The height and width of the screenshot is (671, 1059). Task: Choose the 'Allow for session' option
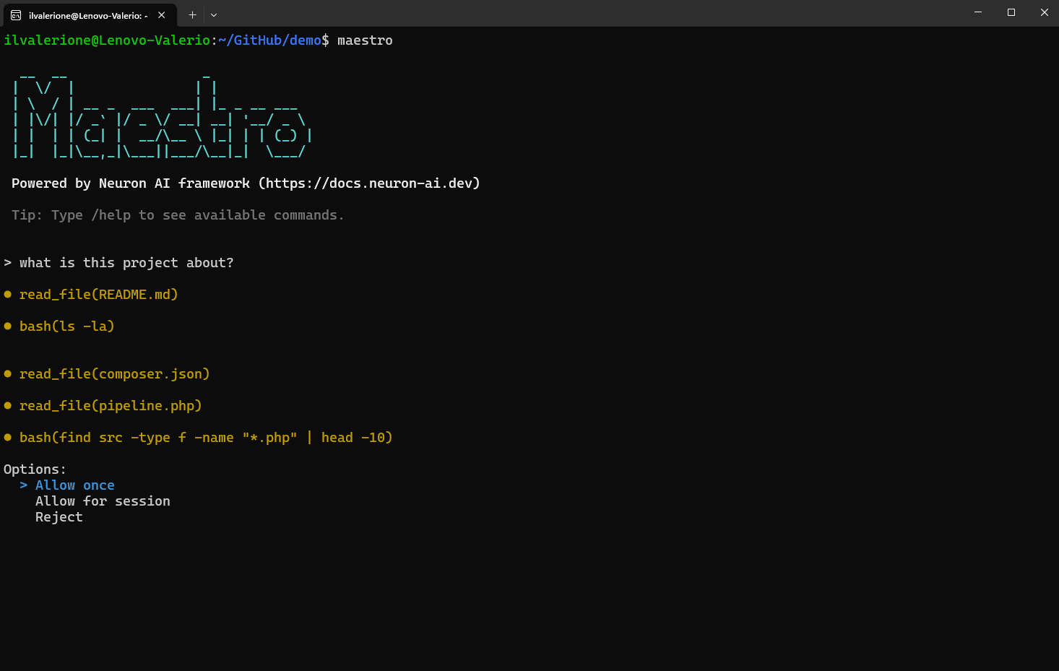[x=103, y=501]
